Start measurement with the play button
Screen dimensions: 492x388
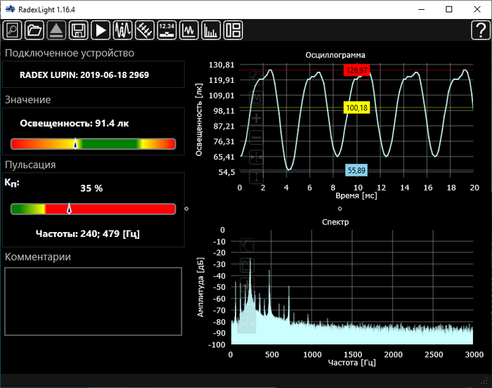click(x=101, y=30)
